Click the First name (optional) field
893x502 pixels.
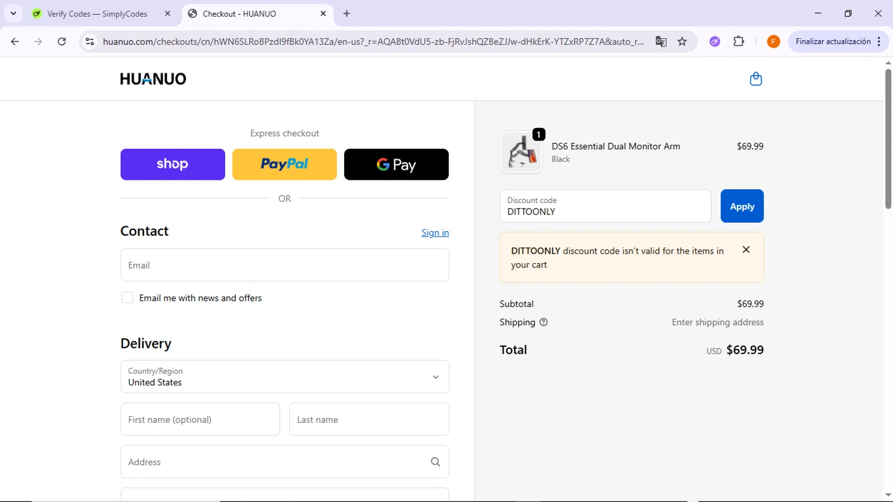tap(200, 419)
